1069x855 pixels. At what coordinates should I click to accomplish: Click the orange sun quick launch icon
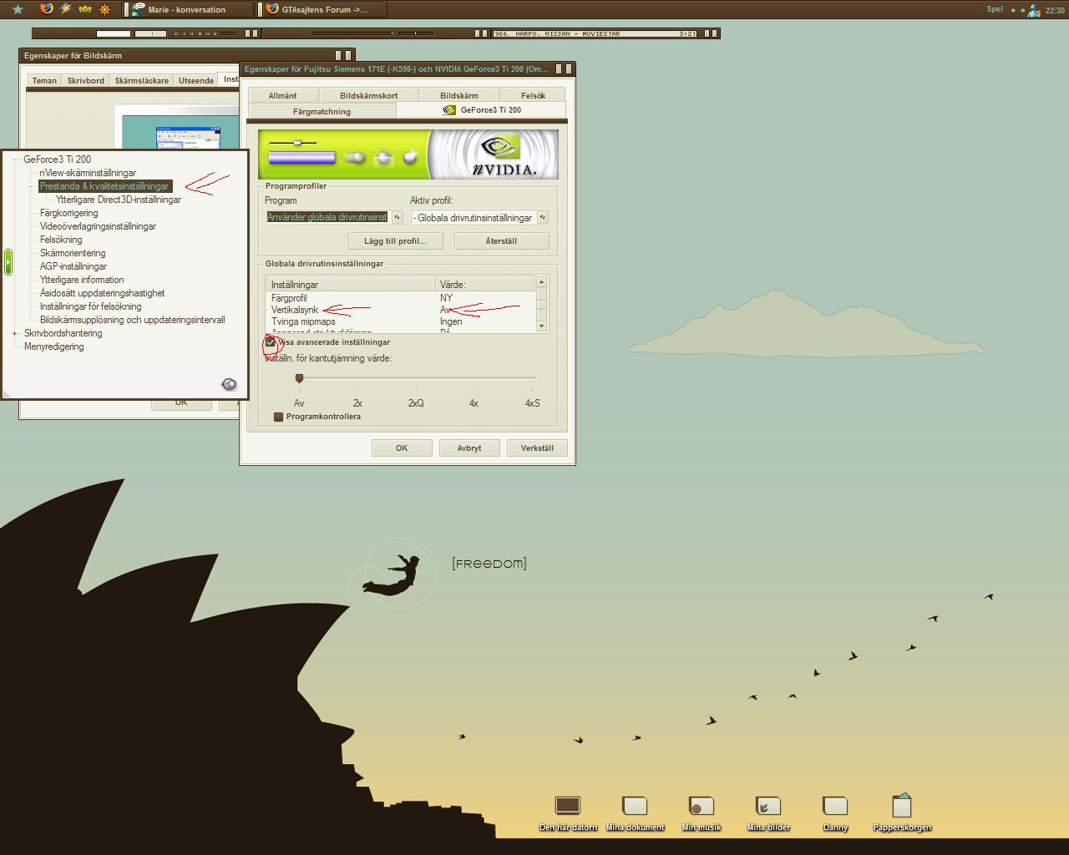click(104, 9)
